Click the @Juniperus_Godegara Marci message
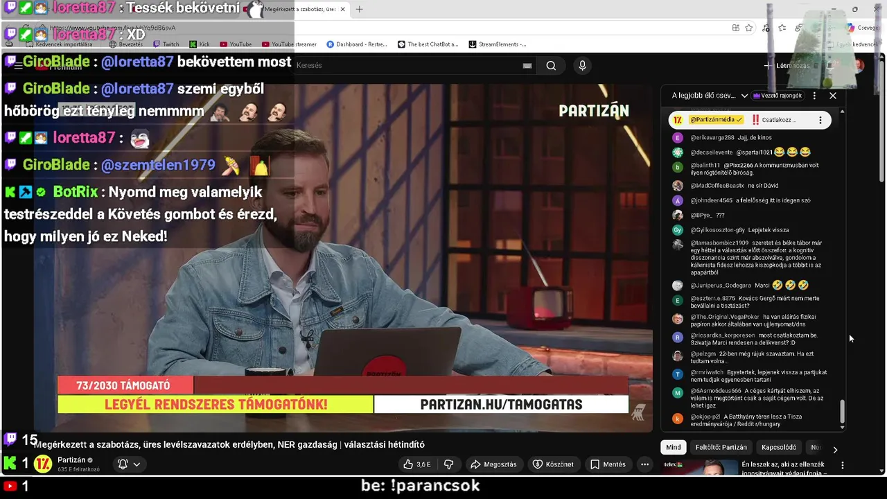Screen dimensions: 887x499 pyautogui.click(x=750, y=285)
